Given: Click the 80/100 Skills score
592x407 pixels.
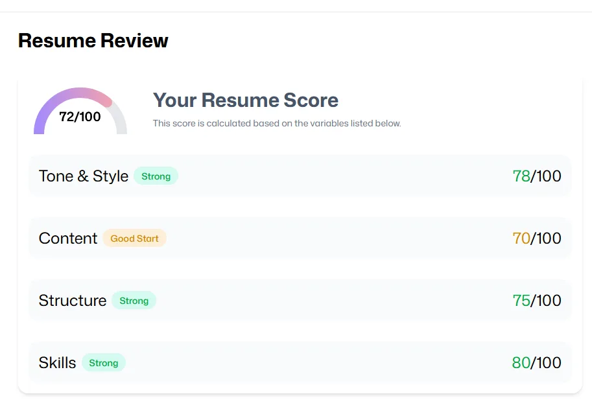Looking at the screenshot, I should click(536, 363).
